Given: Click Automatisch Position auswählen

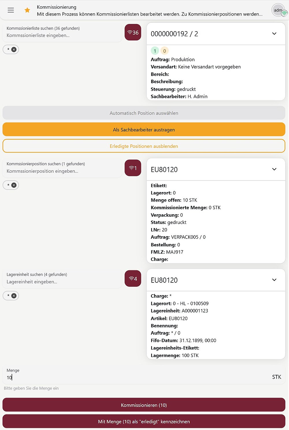Looking at the screenshot, I should coord(144,113).
